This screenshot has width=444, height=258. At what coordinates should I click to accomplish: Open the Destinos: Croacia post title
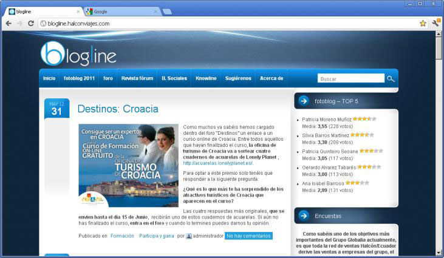118,109
